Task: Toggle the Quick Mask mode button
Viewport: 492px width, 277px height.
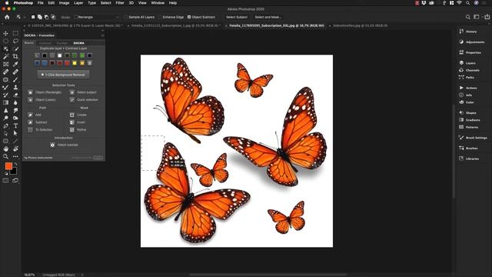Action: click(5, 181)
